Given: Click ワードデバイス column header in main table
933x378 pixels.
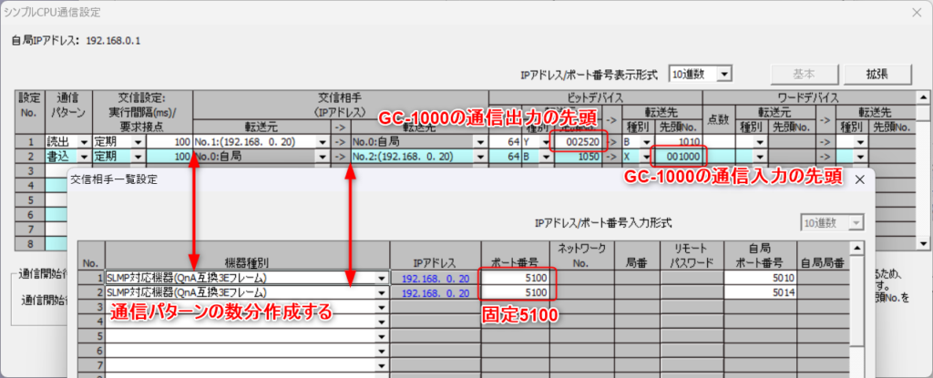Looking at the screenshot, I should (x=809, y=97).
